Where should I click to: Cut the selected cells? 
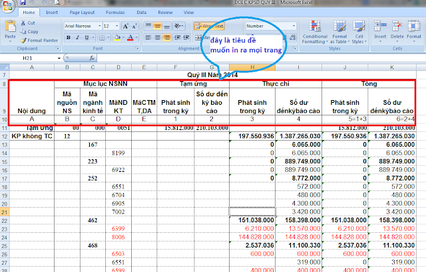click(28, 23)
